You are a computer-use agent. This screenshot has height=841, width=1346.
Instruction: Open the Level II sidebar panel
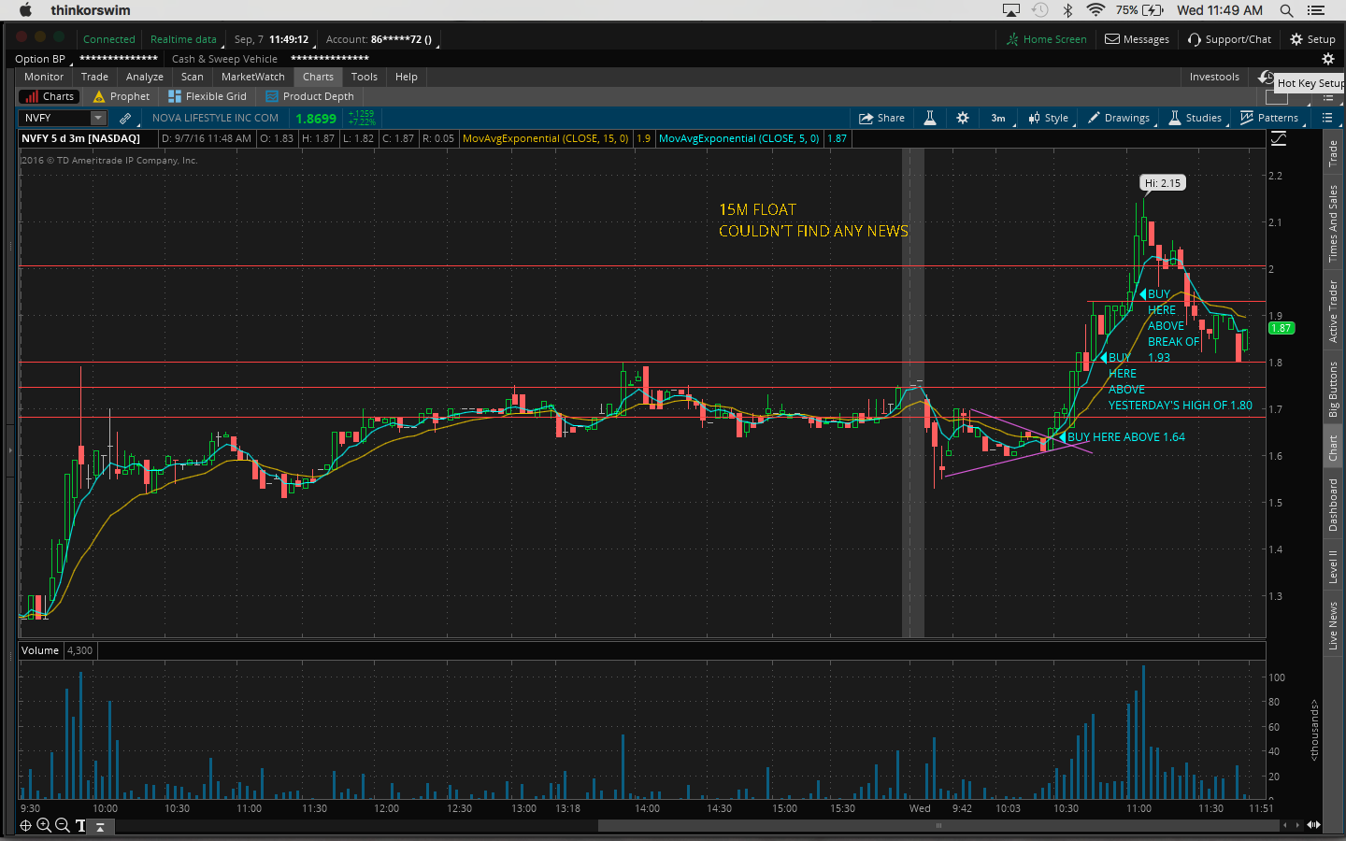pos(1334,567)
